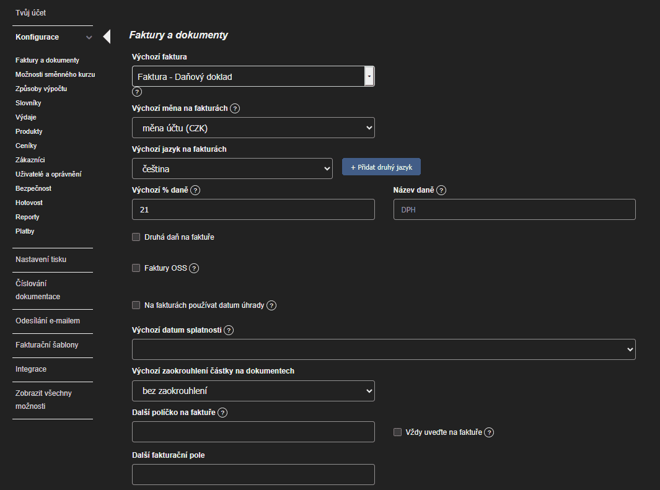
Task: Focus Výchozí % daně field with 21
Action: [x=253, y=209]
